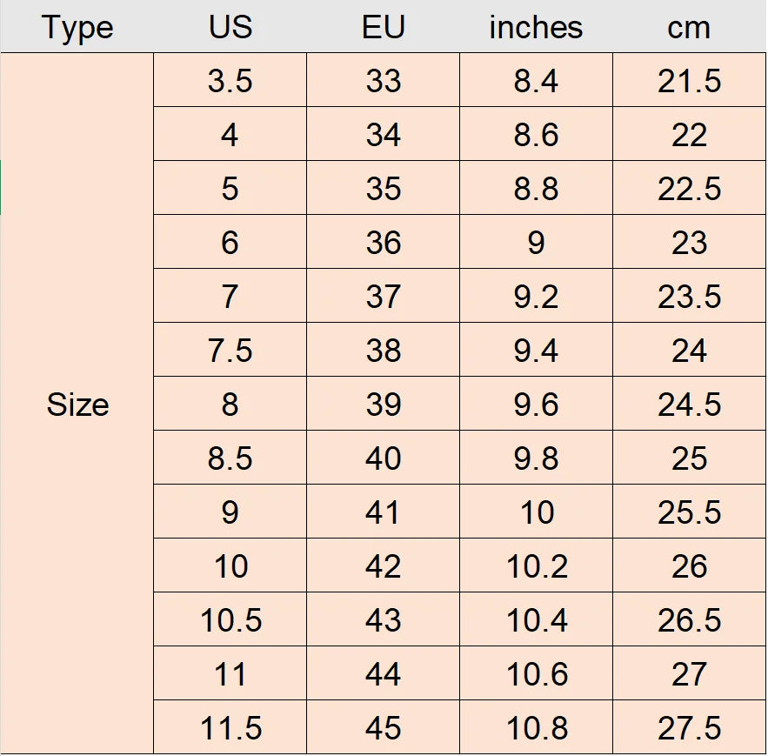Select US size 3.5 cell
Screen dimensions: 768x756
pos(230,81)
